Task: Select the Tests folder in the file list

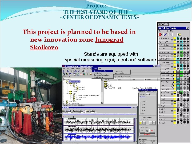Action: click(x=107, y=82)
